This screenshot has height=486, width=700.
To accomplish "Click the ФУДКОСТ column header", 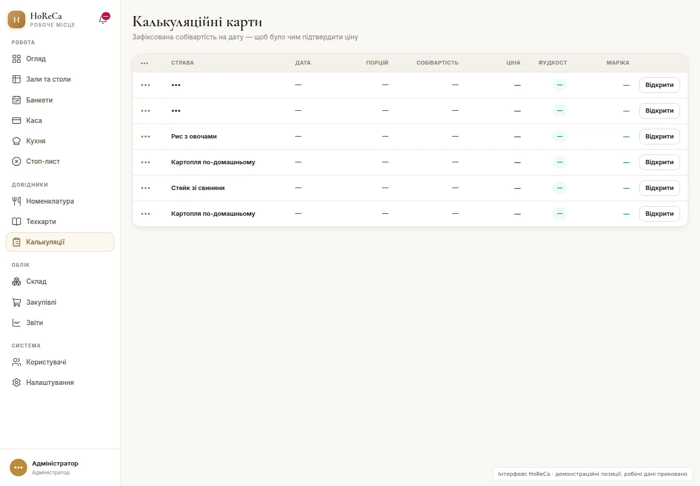I will (553, 63).
